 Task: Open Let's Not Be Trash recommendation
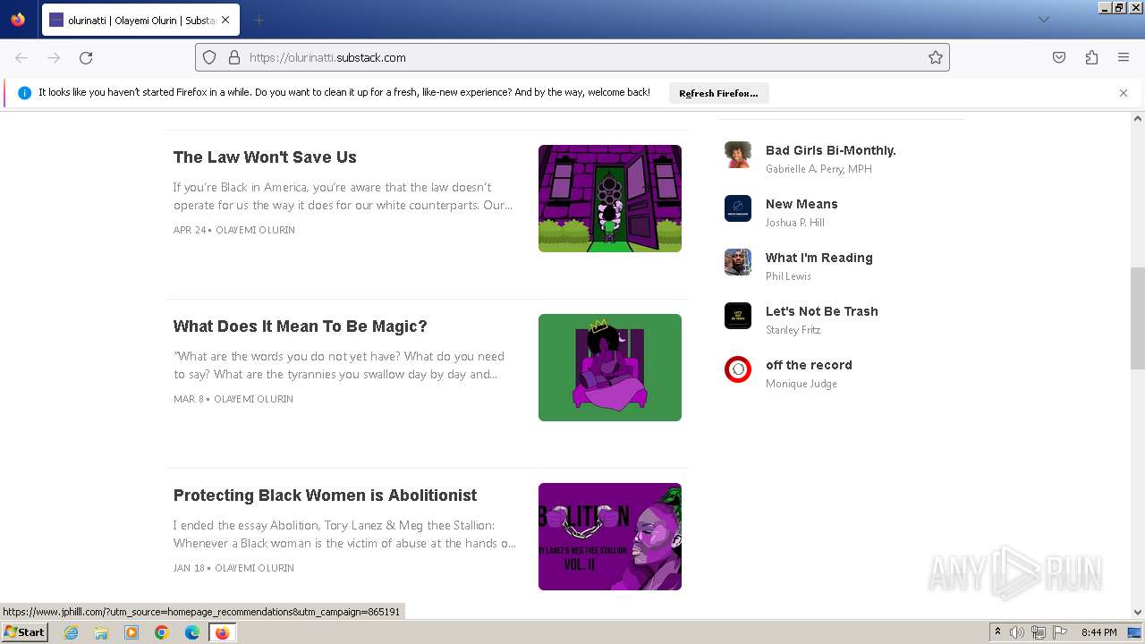pos(822,311)
